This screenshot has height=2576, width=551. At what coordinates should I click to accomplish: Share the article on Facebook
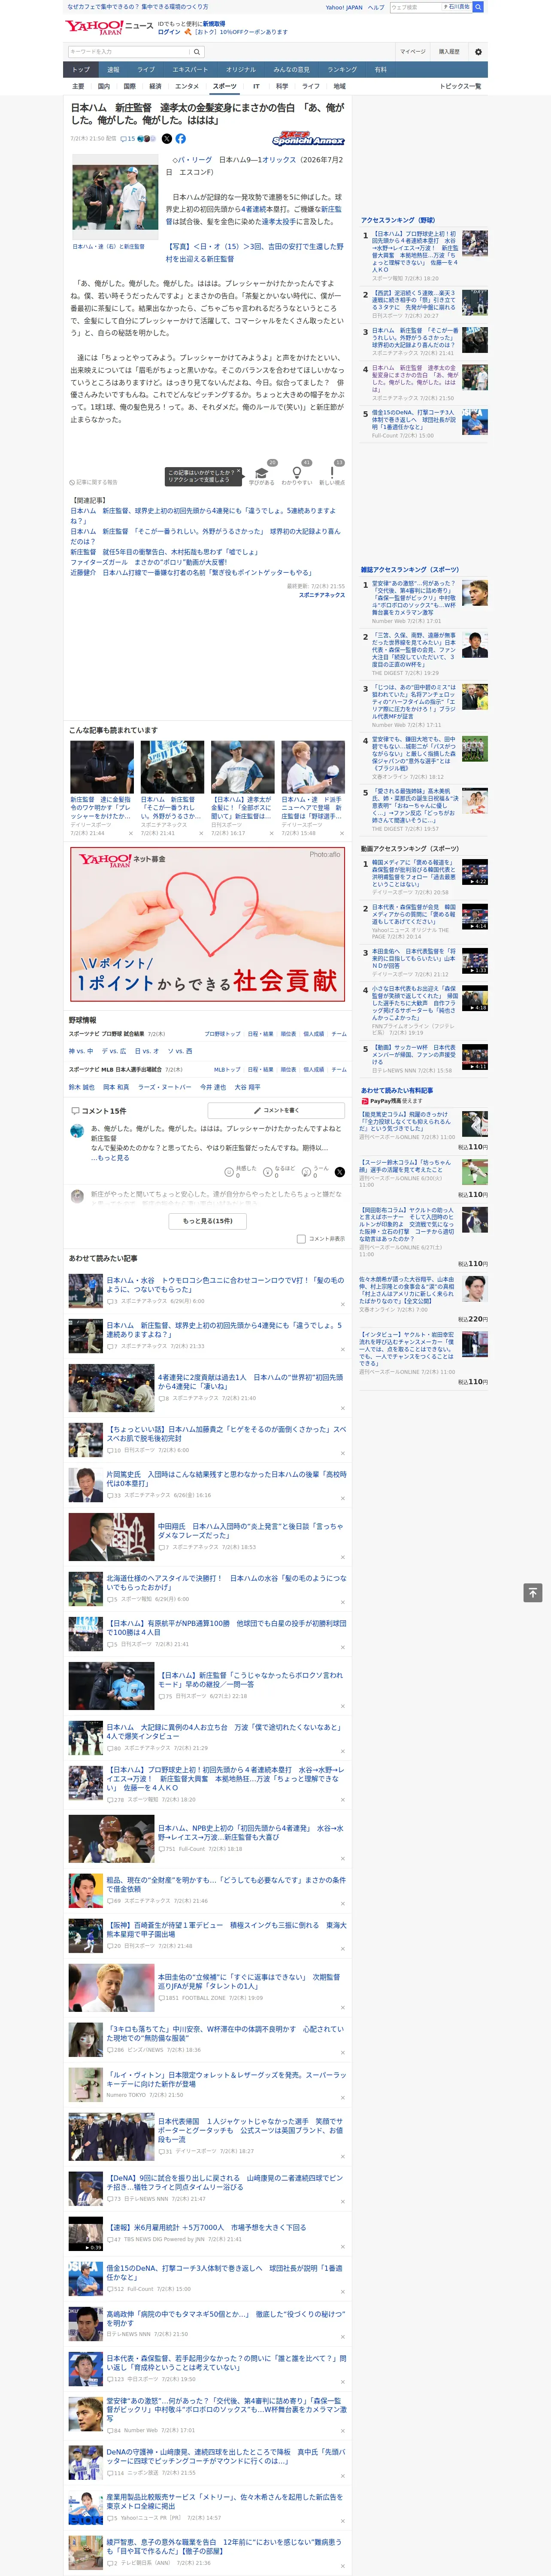tap(181, 139)
